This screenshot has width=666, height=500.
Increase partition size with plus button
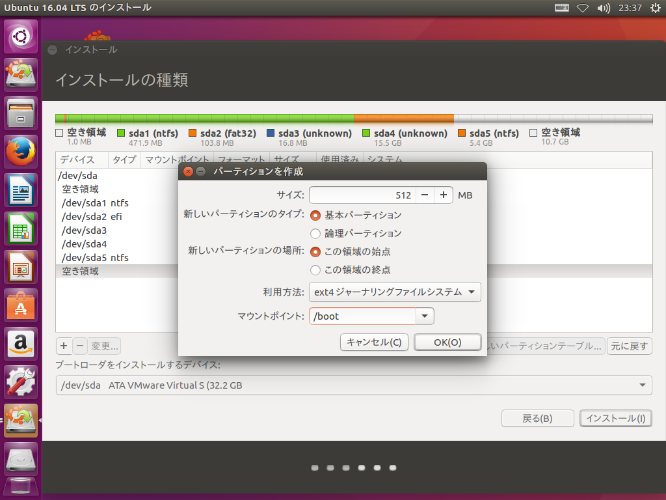(444, 195)
